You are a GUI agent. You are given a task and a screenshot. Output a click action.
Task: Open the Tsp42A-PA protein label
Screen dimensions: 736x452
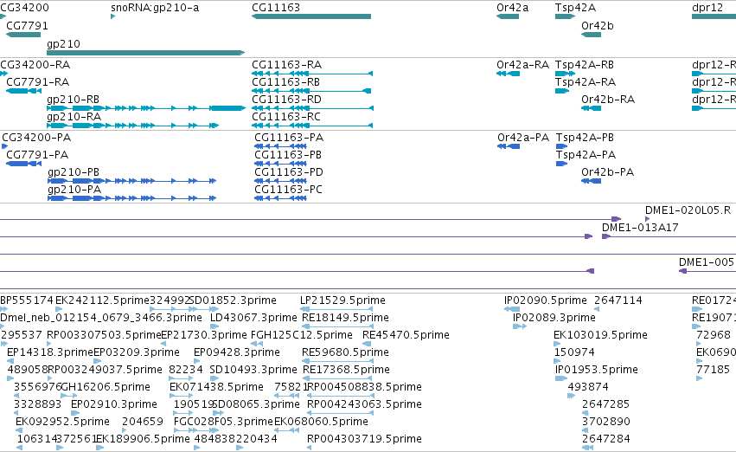coord(586,155)
